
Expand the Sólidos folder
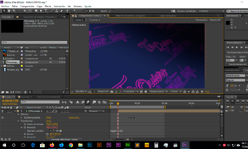pos(2,66)
